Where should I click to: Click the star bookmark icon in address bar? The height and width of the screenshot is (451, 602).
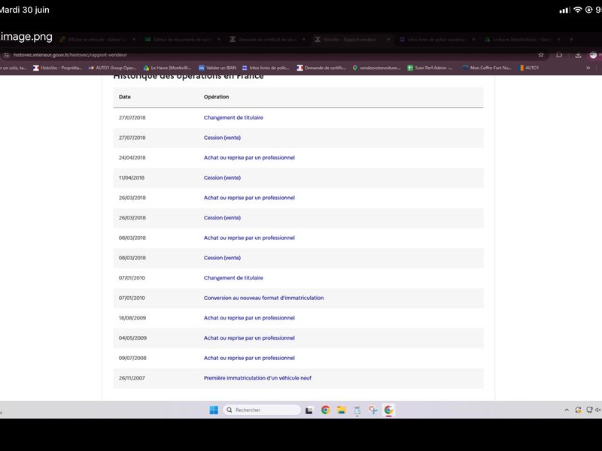(x=541, y=55)
